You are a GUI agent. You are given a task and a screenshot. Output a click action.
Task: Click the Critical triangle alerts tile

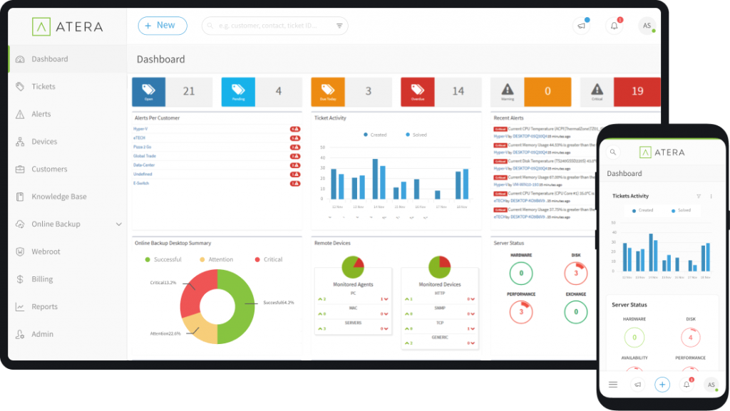[x=597, y=92]
